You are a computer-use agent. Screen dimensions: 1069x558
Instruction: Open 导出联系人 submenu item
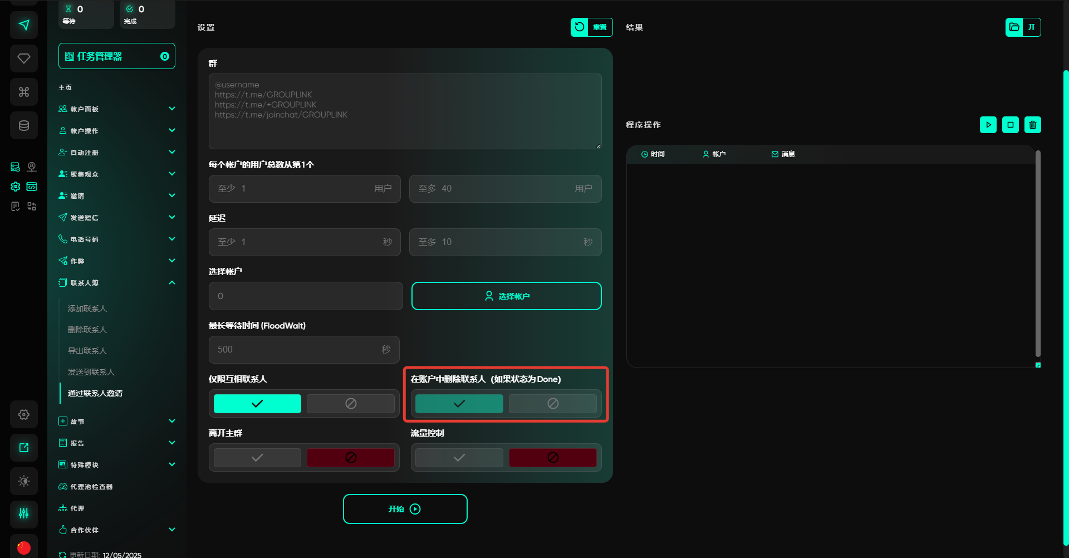tap(87, 351)
